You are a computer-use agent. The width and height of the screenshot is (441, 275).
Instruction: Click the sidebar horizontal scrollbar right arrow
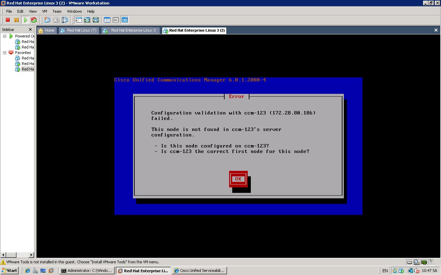click(x=31, y=255)
